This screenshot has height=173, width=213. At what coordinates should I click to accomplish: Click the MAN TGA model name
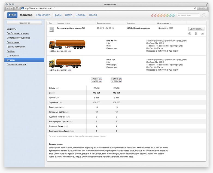[x=111, y=59]
